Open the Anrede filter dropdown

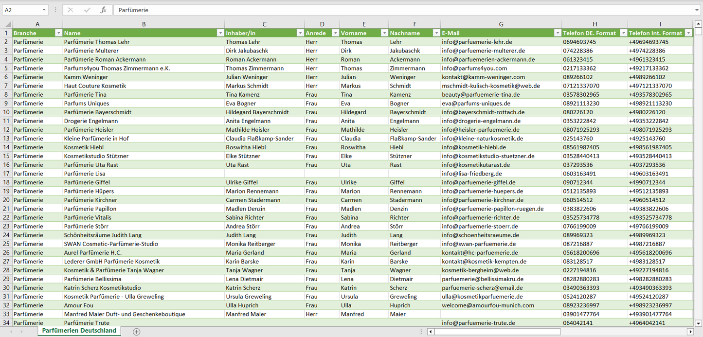pos(335,33)
